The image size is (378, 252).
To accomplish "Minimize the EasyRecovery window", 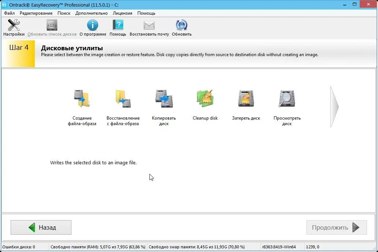I will (345, 4).
